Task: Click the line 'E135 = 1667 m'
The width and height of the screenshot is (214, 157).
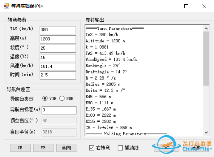Action: tap(101, 109)
